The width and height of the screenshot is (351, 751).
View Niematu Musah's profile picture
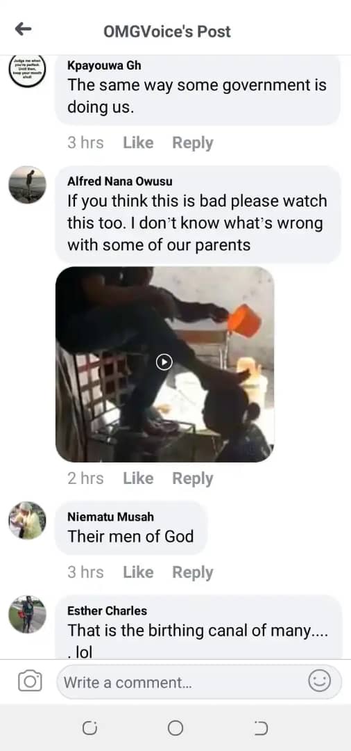tap(27, 520)
